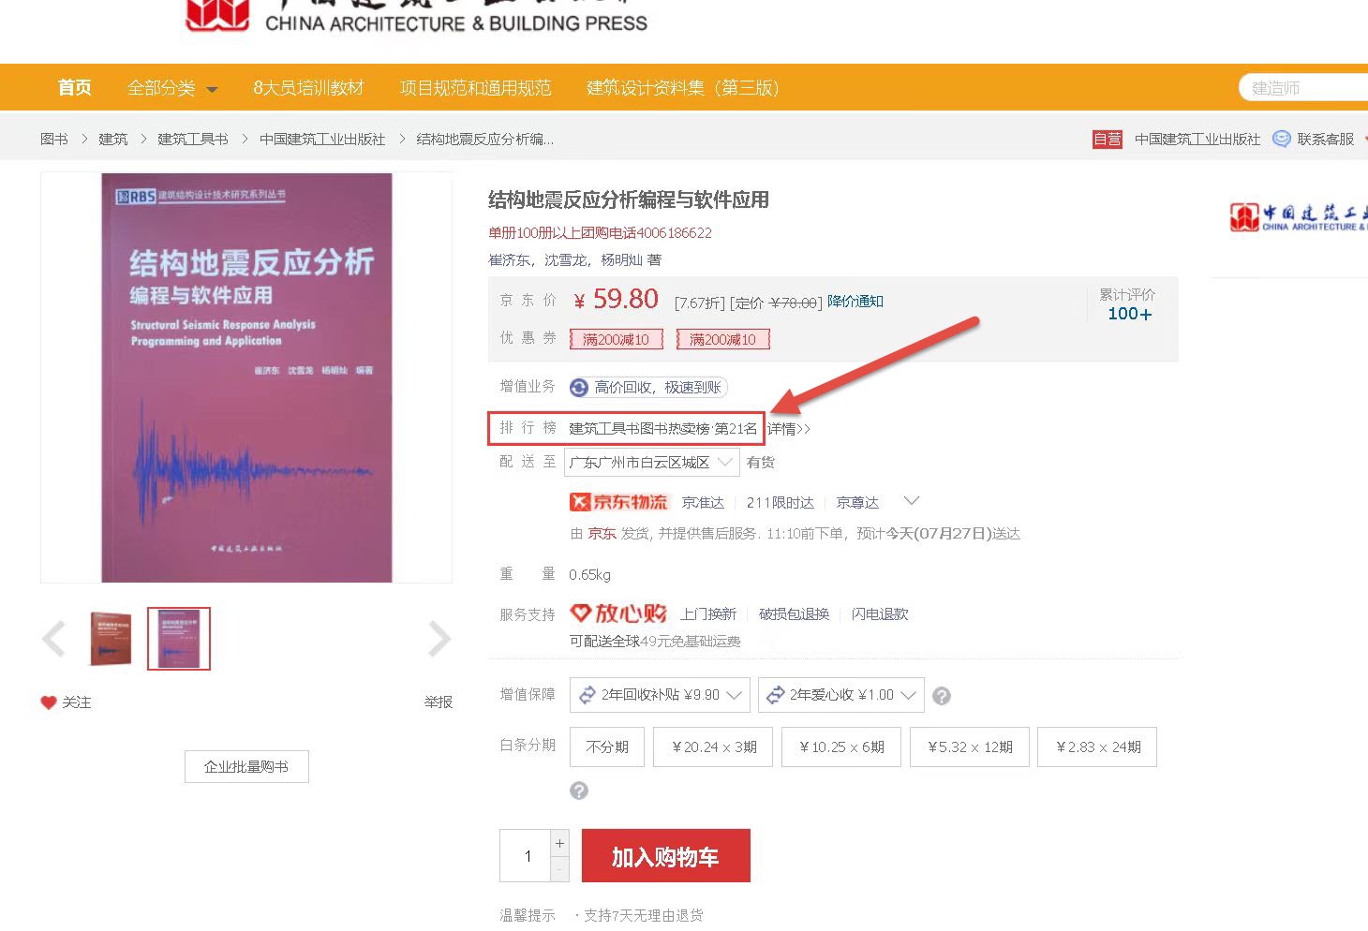The image size is (1368, 931).
Task: Click the 联系客服 chat icon
Action: coord(1281,139)
